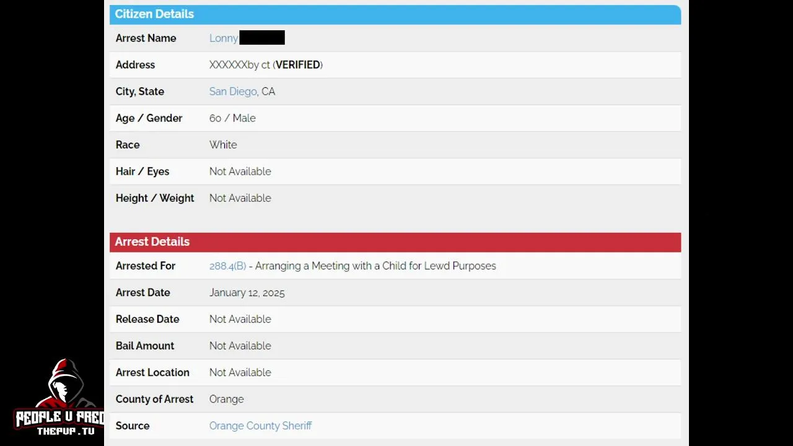Viewport: 793px width, 446px height.
Task: Click the black redaction box beside name
Action: coord(262,38)
